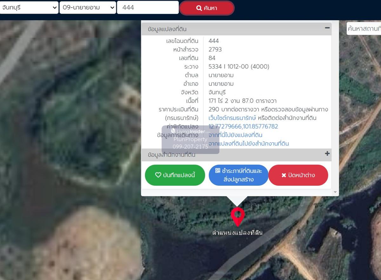The height and width of the screenshot is (280, 381).
Task: Click the blue QR code land tax button
Action: [238, 175]
